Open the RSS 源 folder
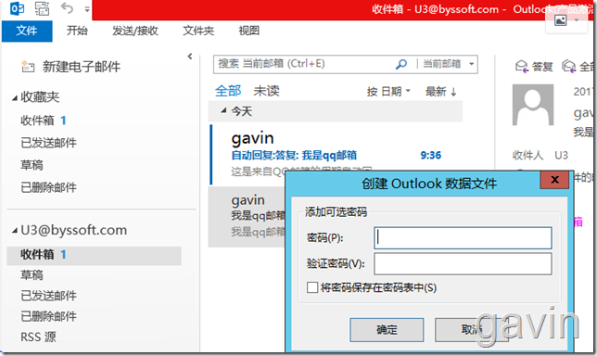Viewport: 597px width, 356px height. click(x=38, y=337)
